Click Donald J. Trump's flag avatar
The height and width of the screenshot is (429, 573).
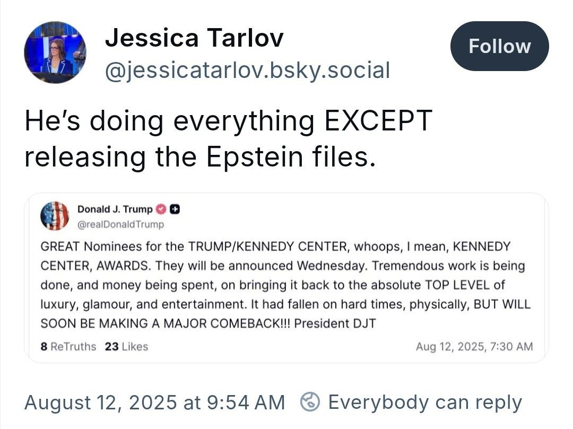tap(55, 216)
